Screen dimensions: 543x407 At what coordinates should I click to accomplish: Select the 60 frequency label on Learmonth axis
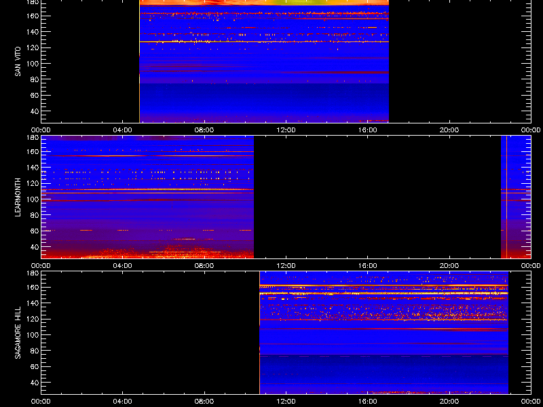click(35, 231)
